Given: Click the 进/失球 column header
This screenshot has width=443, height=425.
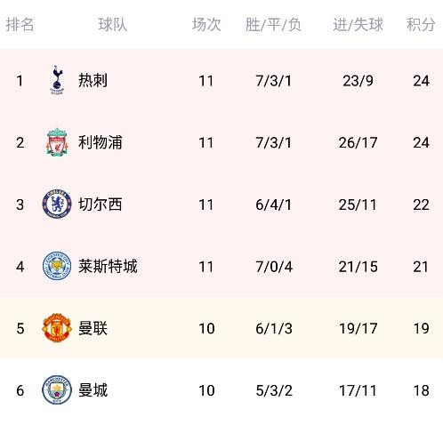Looking at the screenshot, I should pos(358,24).
